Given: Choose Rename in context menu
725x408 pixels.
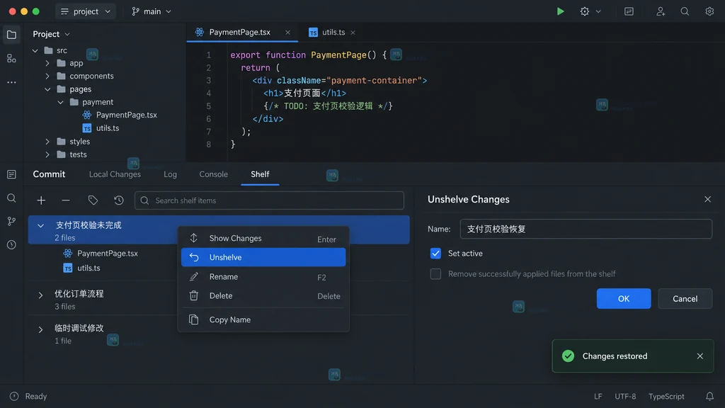Looking at the screenshot, I should tap(263, 277).
